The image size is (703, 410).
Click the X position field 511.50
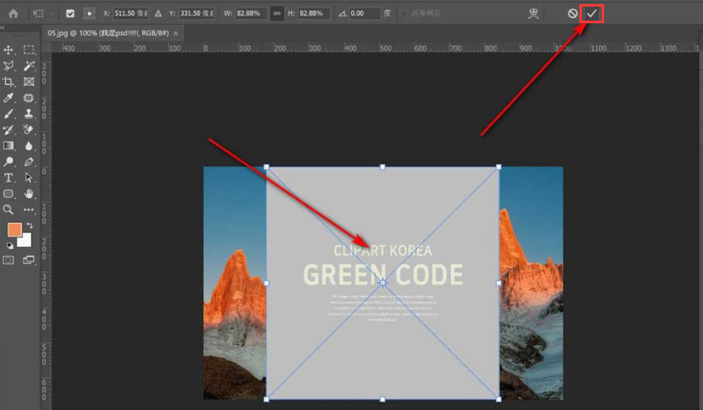point(131,13)
